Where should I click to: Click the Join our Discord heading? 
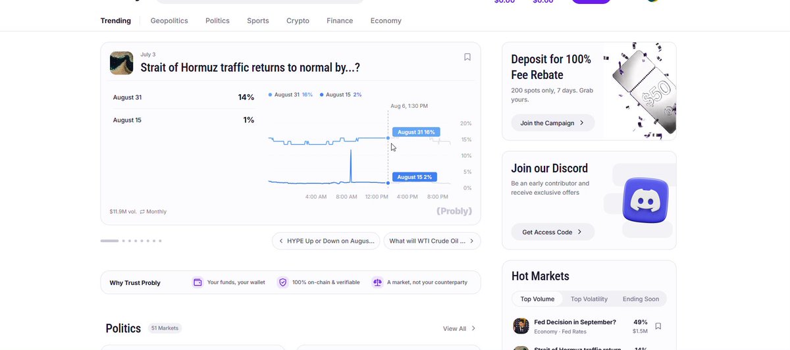550,168
